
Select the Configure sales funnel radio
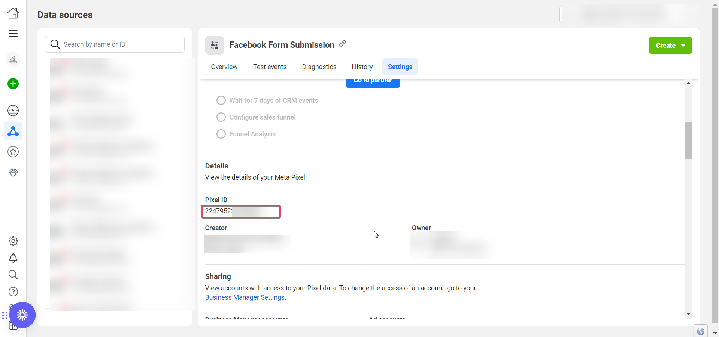[x=221, y=117]
